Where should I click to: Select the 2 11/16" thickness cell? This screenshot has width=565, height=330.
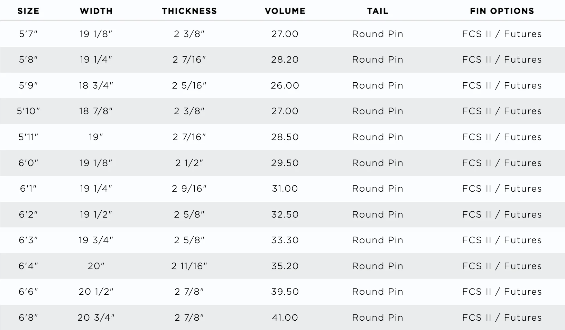pyautogui.click(x=189, y=266)
